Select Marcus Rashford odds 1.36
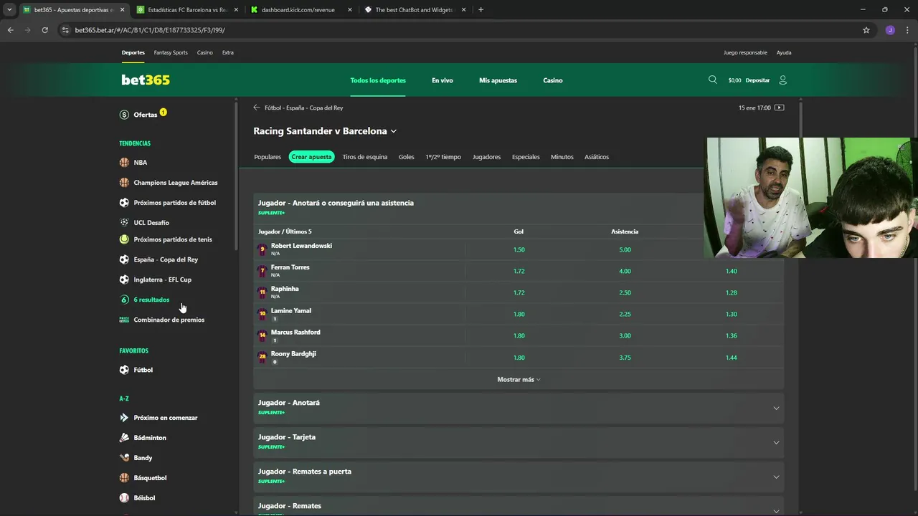Screen dimensions: 918x516 pyautogui.click(x=731, y=335)
